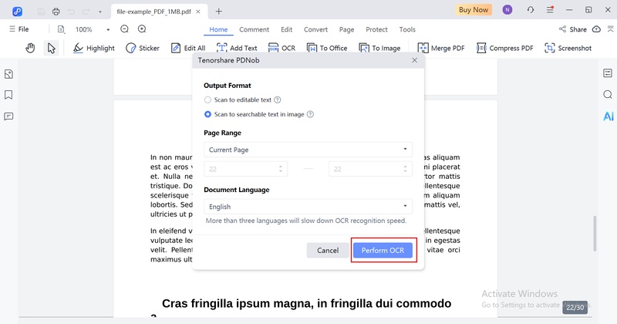Switch to the Convert tab
617x324 pixels.
coord(315,29)
